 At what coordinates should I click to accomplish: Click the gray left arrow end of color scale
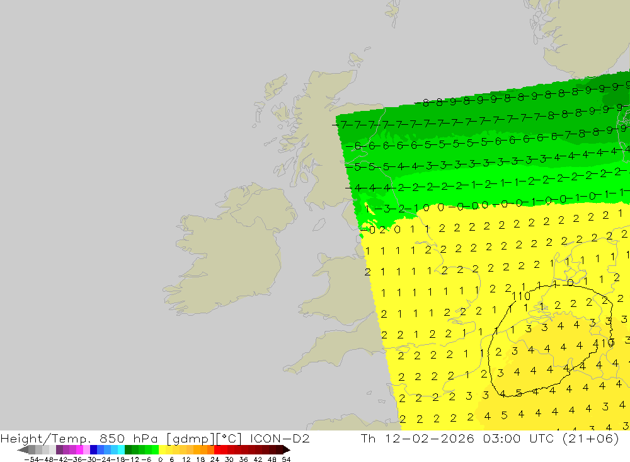click(23, 450)
